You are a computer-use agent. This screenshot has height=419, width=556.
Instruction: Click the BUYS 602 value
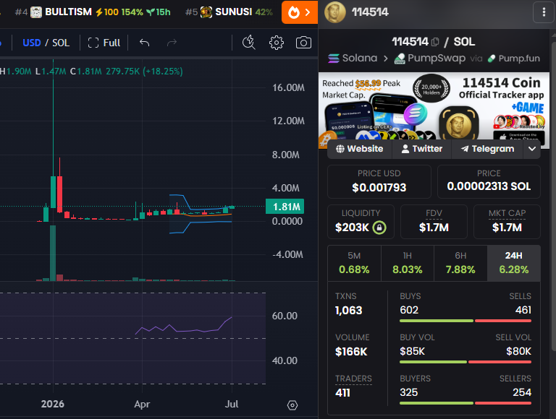(x=409, y=311)
